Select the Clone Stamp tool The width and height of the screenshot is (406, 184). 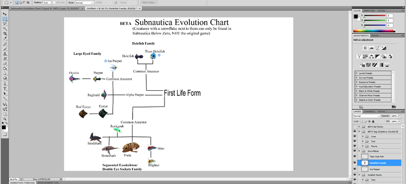pyautogui.click(x=5, y=54)
